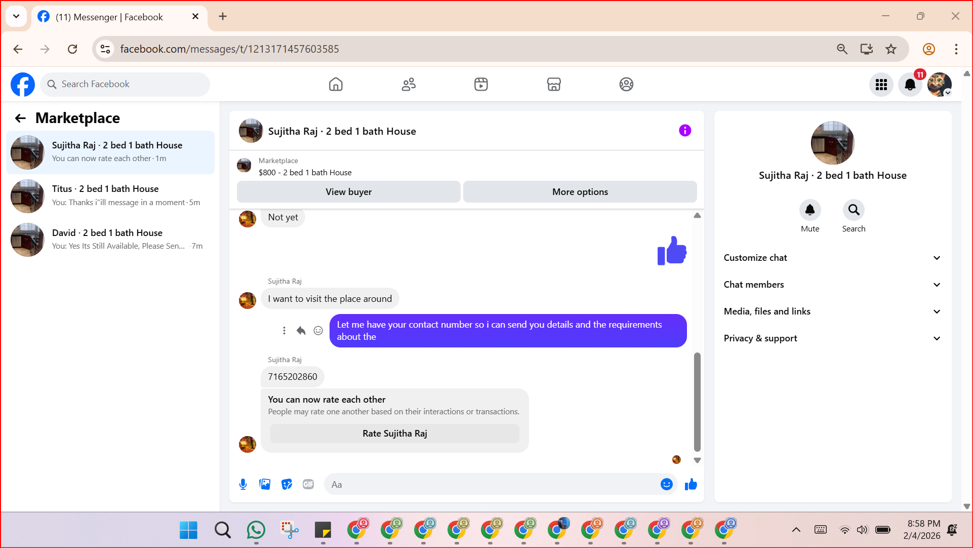This screenshot has width=973, height=548.
Task: Click the chat scrollbar thumb
Action: (697, 401)
